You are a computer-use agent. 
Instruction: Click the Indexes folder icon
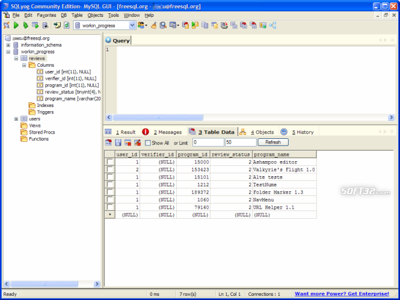click(x=32, y=105)
